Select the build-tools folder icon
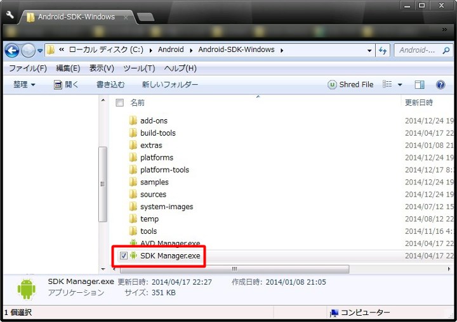457x322 pixels. [133, 132]
